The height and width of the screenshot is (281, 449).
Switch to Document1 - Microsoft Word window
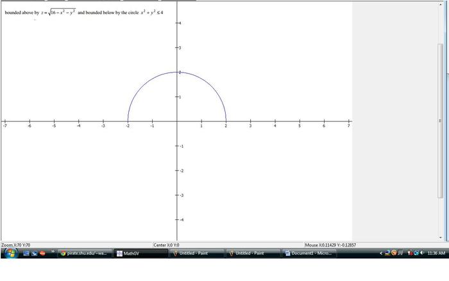309,253
